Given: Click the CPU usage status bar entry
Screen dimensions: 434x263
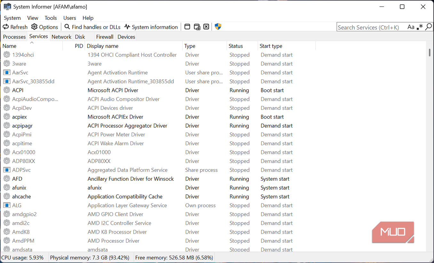Looking at the screenshot, I should click(23, 258).
